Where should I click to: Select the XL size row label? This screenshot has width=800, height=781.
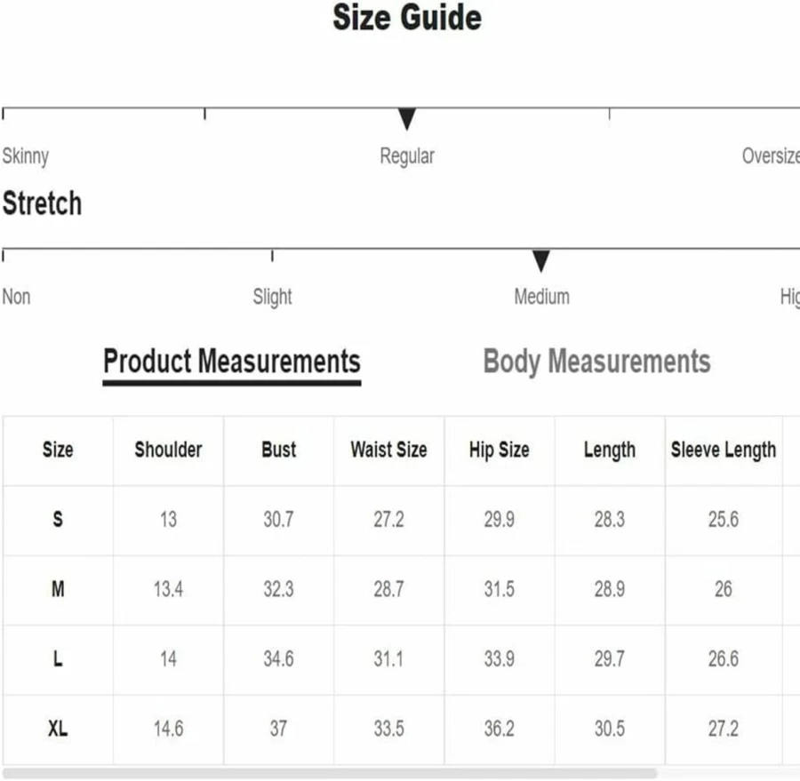(58, 729)
